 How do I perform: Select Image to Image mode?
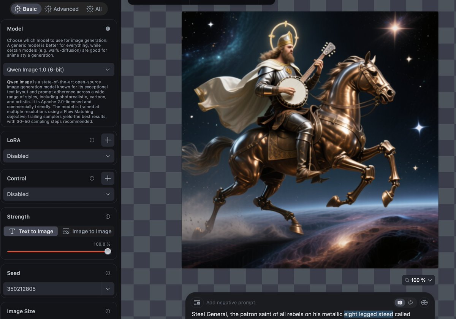[x=87, y=231]
